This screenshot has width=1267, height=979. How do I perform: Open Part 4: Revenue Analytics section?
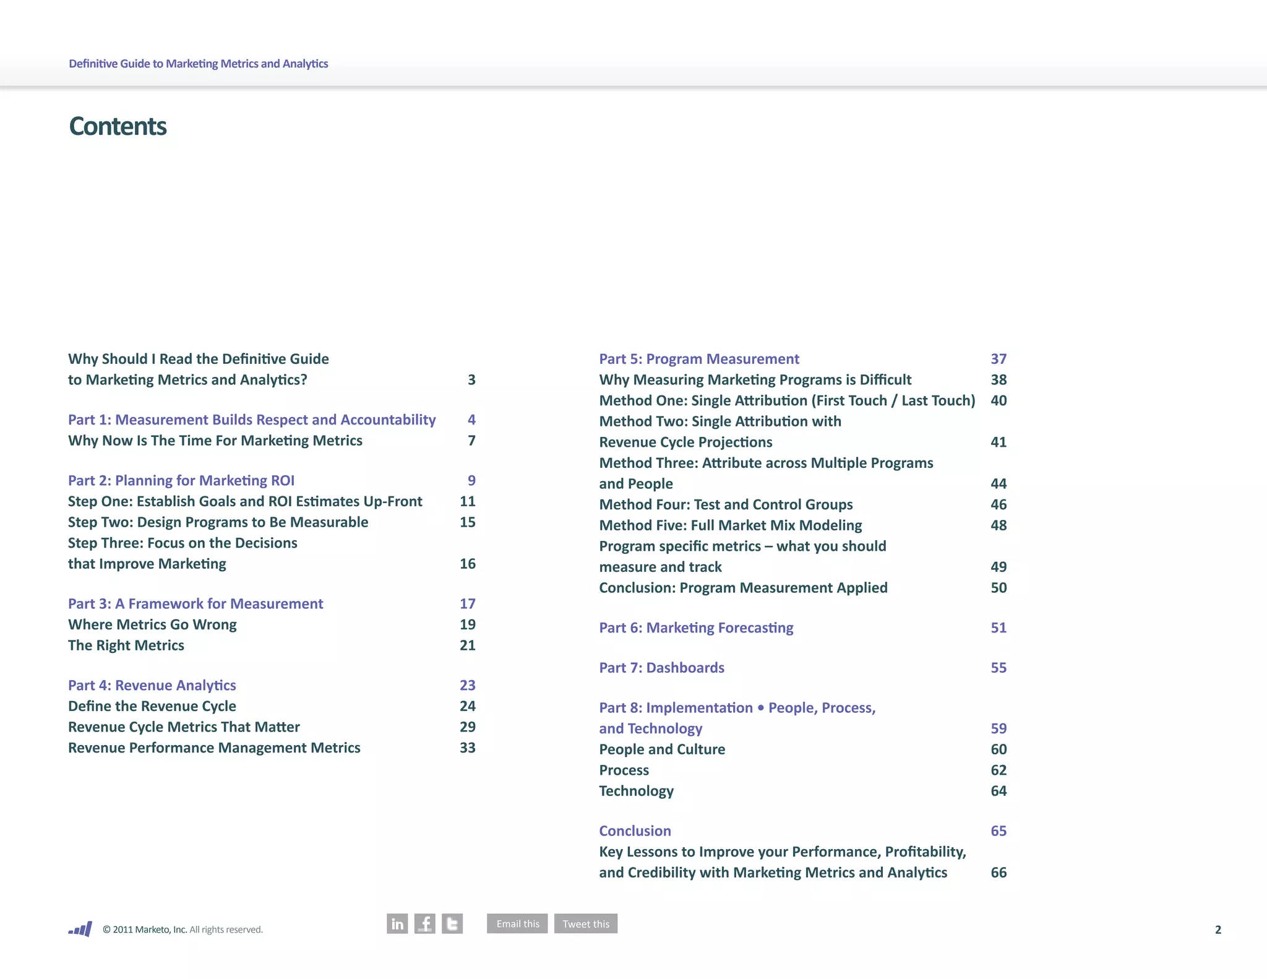pos(152,685)
